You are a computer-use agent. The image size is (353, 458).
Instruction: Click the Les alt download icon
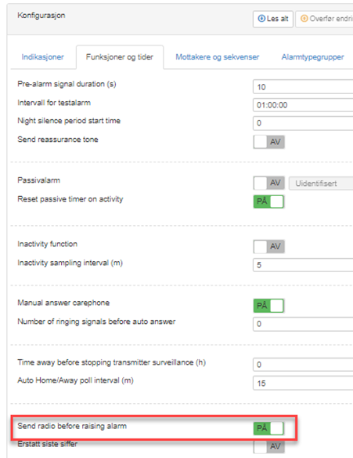pos(261,18)
